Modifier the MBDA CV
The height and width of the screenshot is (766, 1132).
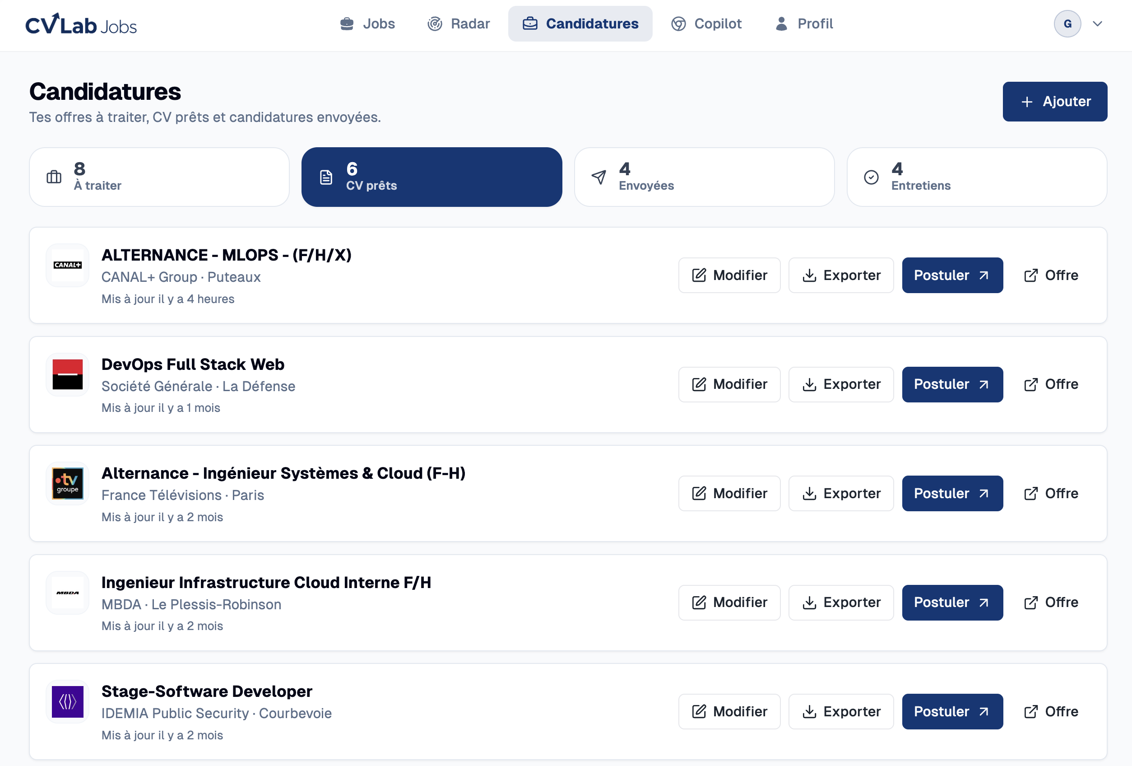pyautogui.click(x=729, y=602)
